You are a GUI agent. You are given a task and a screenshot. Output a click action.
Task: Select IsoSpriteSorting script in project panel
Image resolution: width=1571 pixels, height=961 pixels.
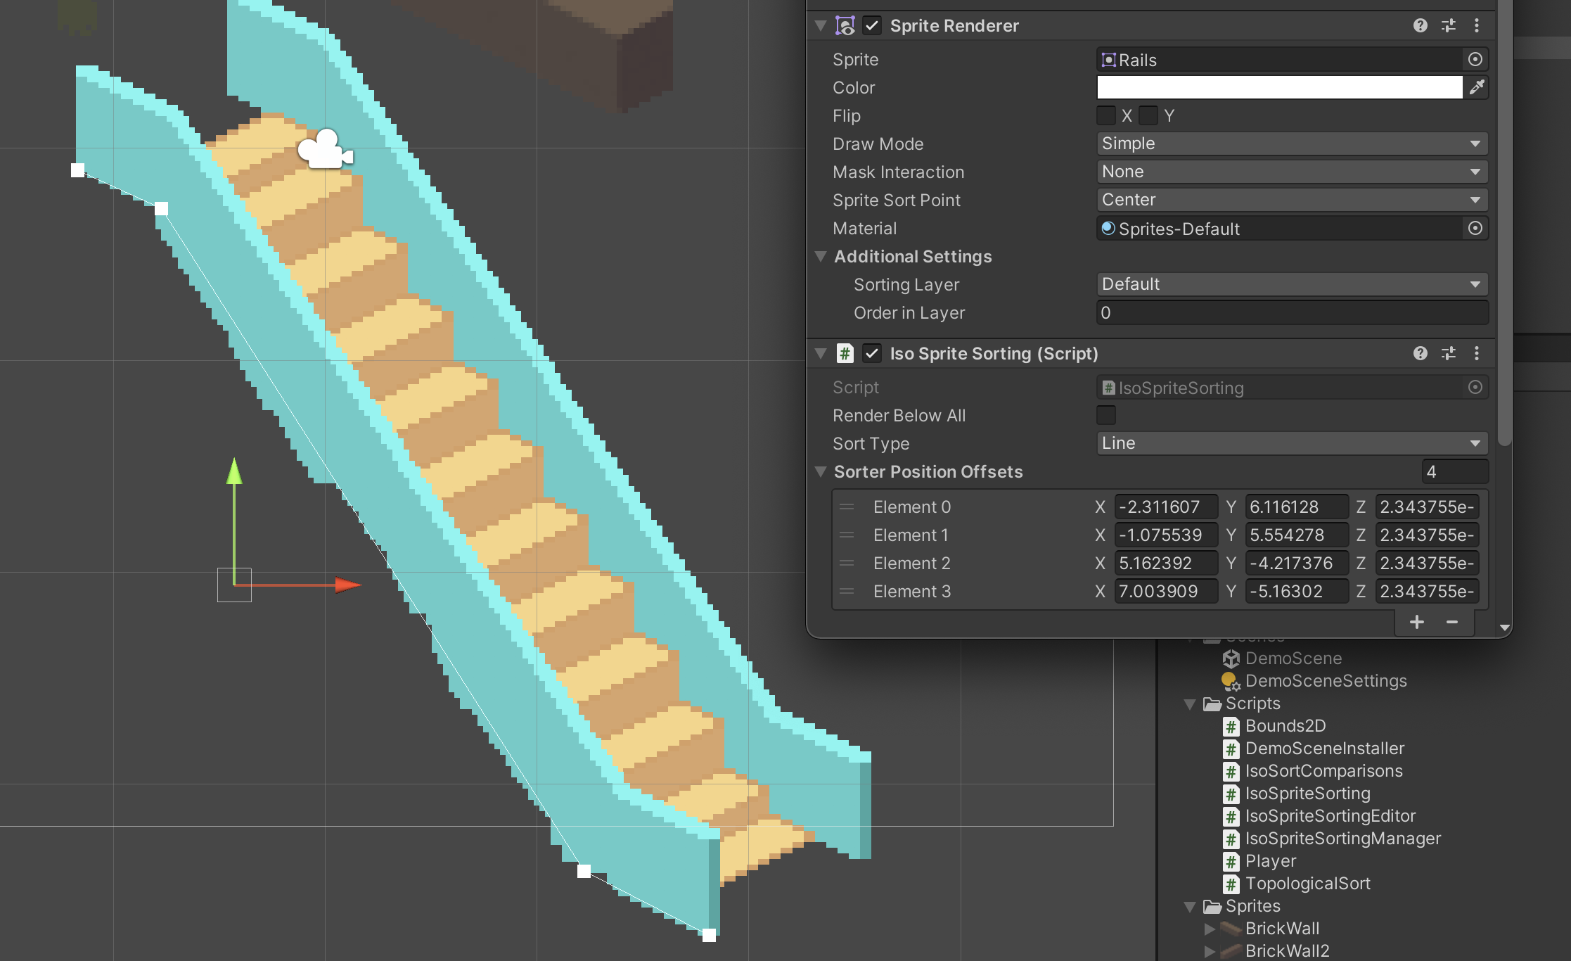[x=1297, y=794]
